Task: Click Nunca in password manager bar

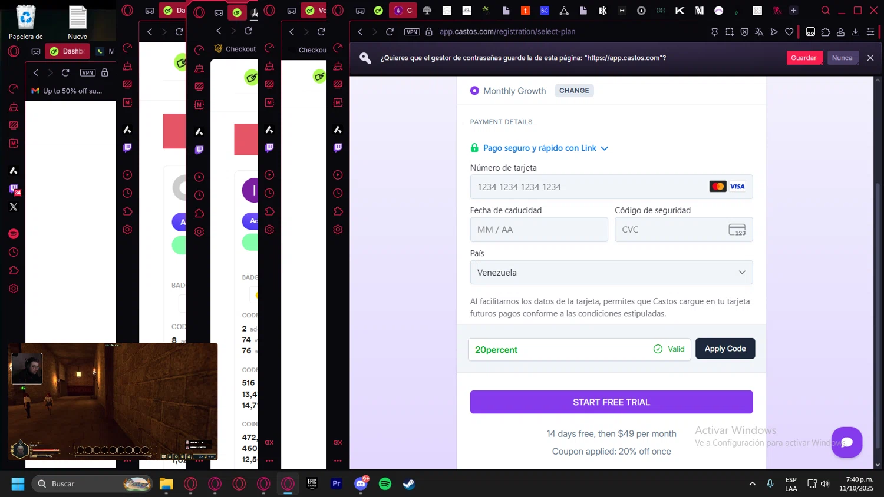Action: point(842,58)
